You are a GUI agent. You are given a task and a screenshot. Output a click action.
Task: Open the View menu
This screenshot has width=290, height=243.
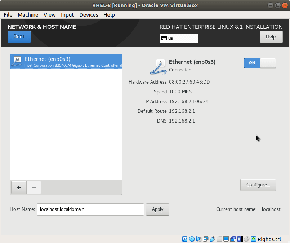[x=50, y=15]
